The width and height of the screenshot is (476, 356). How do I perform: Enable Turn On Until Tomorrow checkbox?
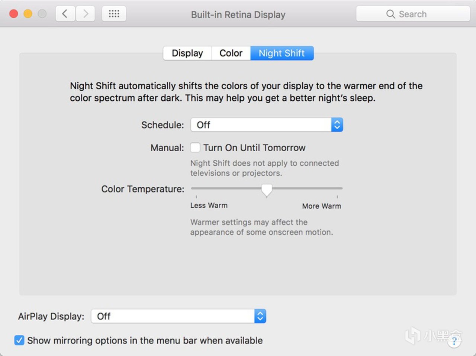pyautogui.click(x=195, y=148)
